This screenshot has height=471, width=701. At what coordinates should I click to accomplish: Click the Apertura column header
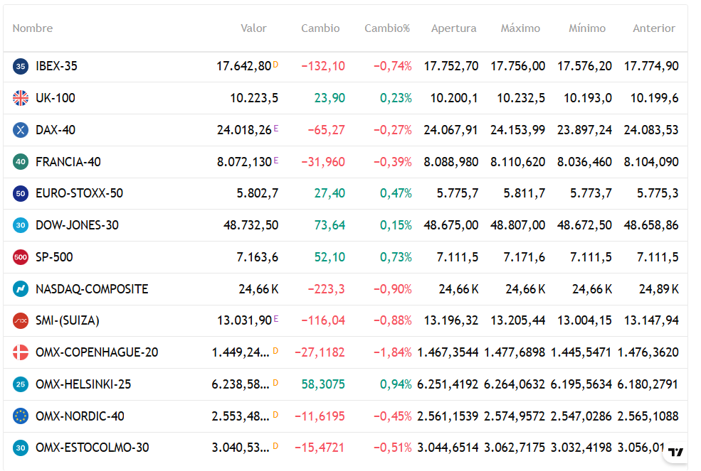[453, 28]
